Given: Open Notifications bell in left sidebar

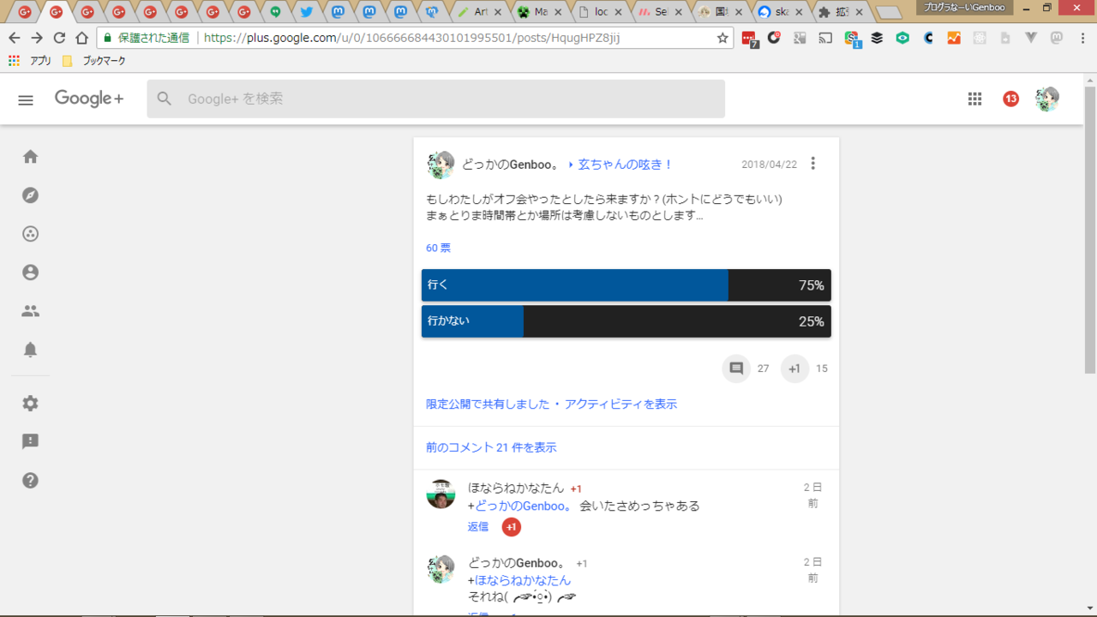Looking at the screenshot, I should click(31, 350).
